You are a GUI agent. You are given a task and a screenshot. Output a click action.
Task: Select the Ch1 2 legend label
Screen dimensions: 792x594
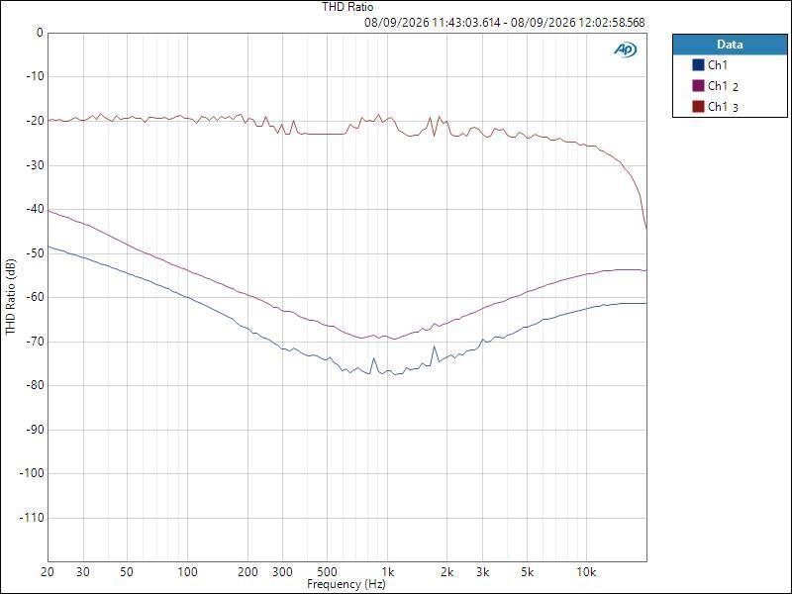point(723,86)
